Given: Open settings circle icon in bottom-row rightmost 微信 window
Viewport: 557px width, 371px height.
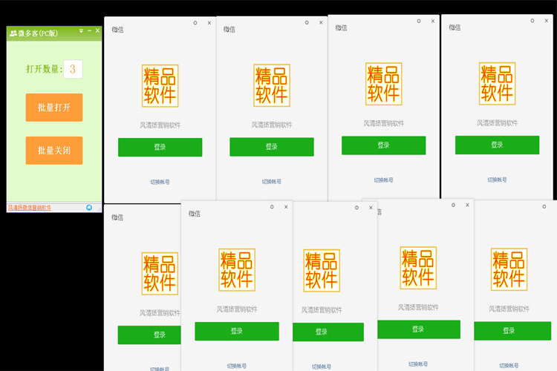Looking at the screenshot, I should [x=544, y=206].
